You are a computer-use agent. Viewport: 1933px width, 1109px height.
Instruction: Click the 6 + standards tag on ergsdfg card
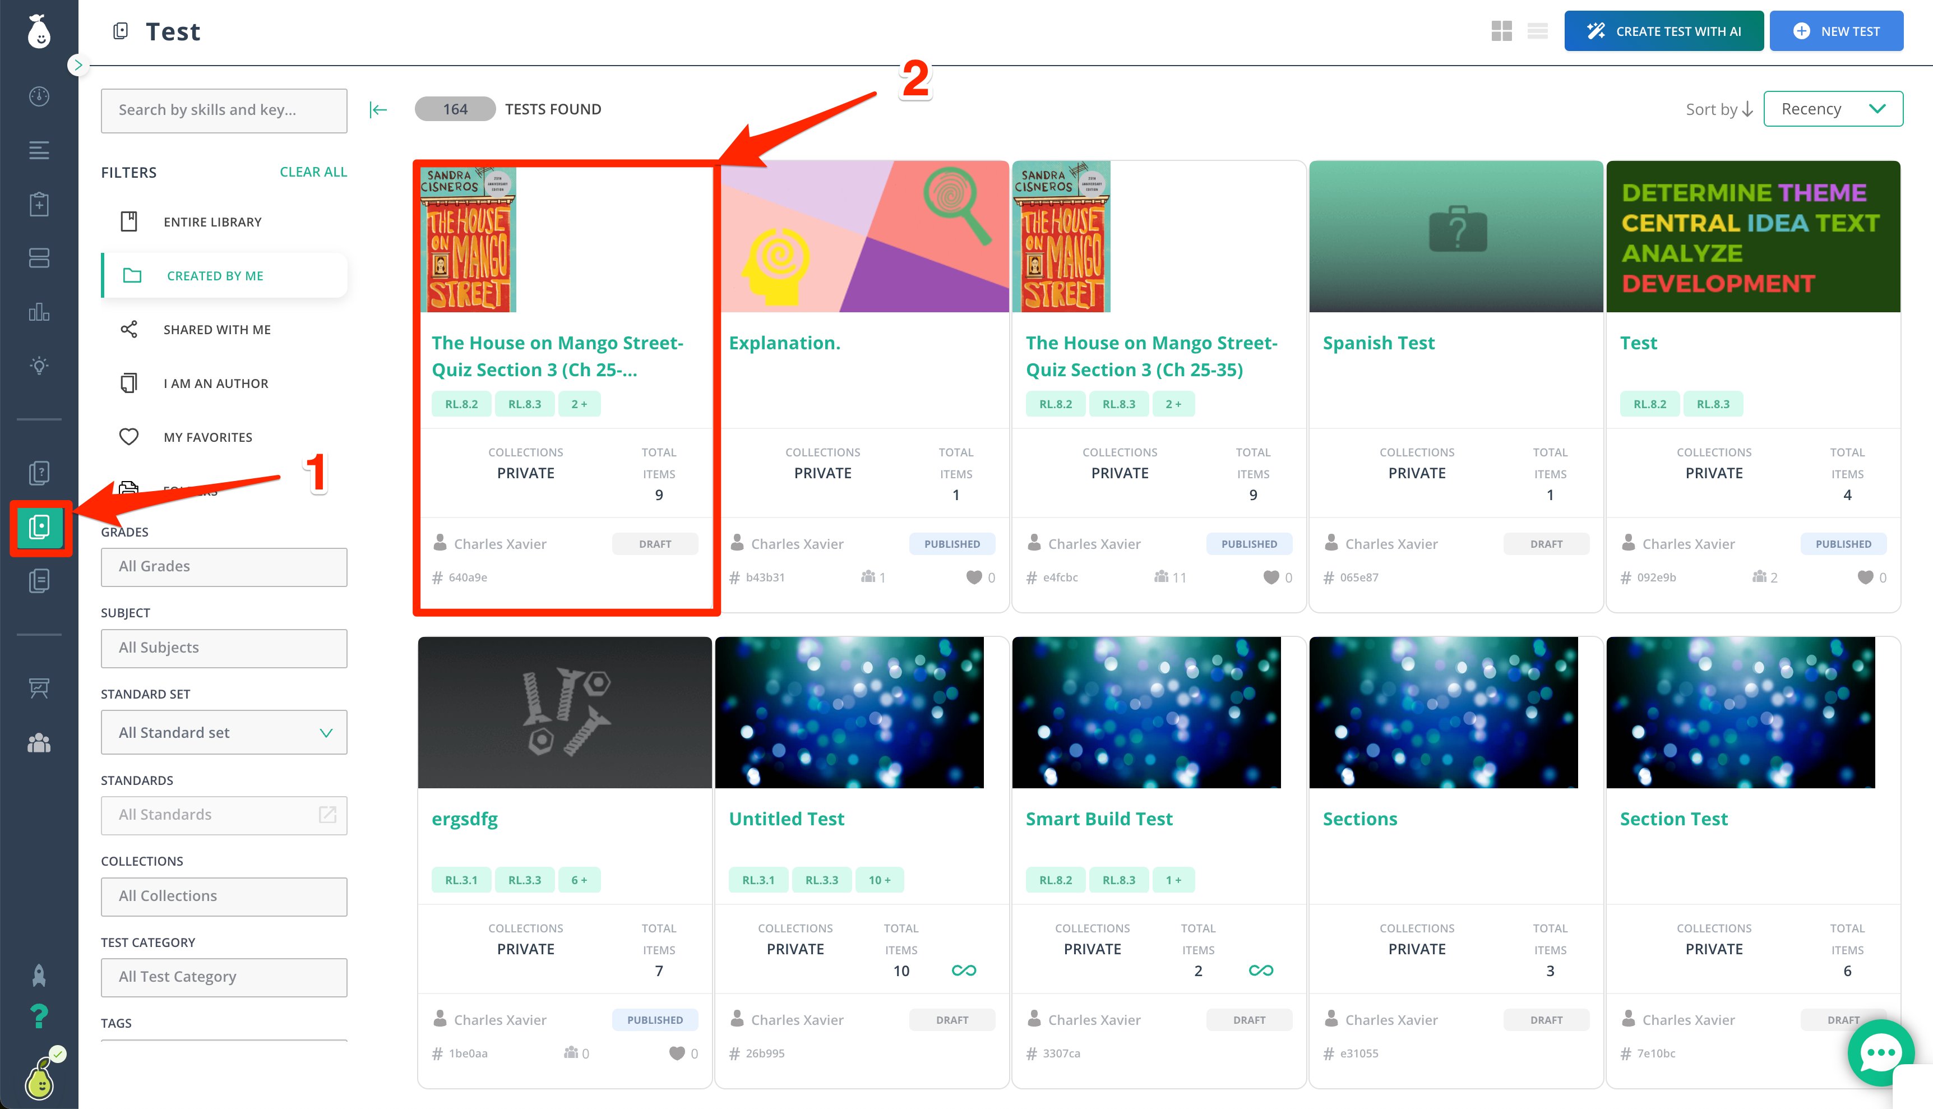tap(579, 880)
